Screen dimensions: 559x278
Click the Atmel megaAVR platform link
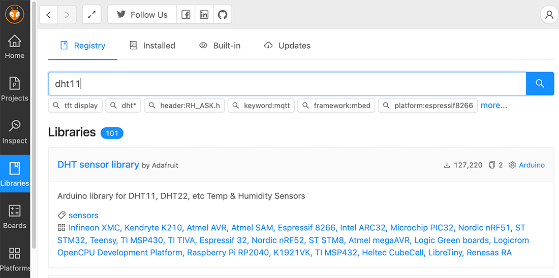click(x=379, y=240)
